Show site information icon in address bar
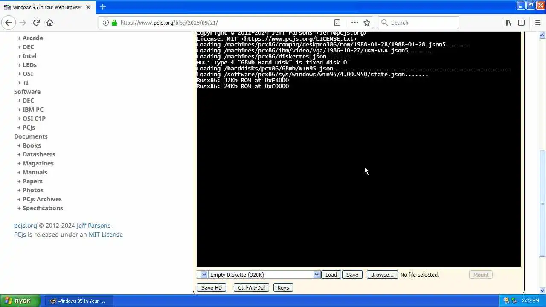The image size is (546, 307). tap(106, 23)
